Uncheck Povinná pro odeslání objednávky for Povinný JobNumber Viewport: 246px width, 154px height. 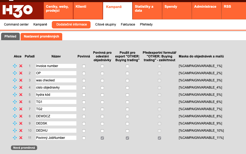pyautogui.click(x=102, y=138)
